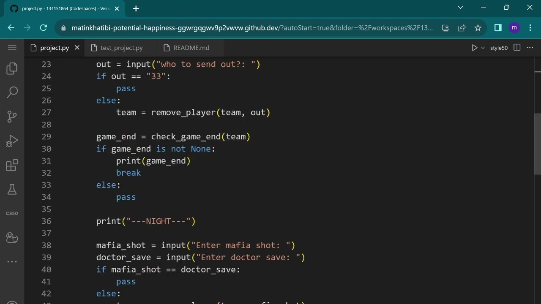This screenshot has height=304, width=541.
Task: Click line number 29 in gutter
Action: 46,137
